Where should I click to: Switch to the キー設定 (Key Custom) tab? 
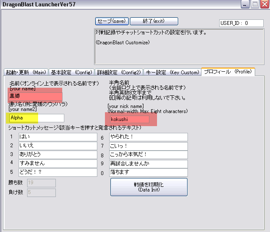pos(172,72)
